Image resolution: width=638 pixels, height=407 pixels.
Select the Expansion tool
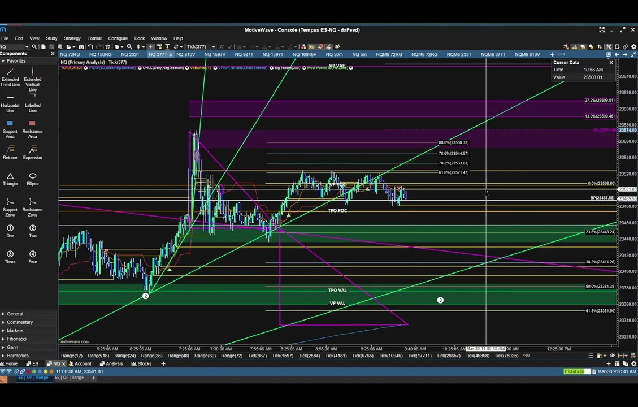tap(33, 153)
